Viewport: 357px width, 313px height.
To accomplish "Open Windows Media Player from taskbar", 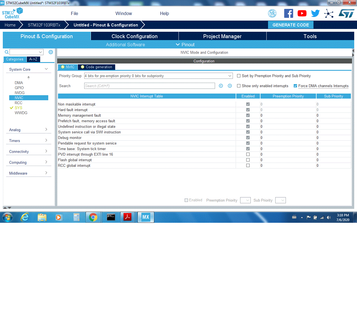I will (59, 217).
